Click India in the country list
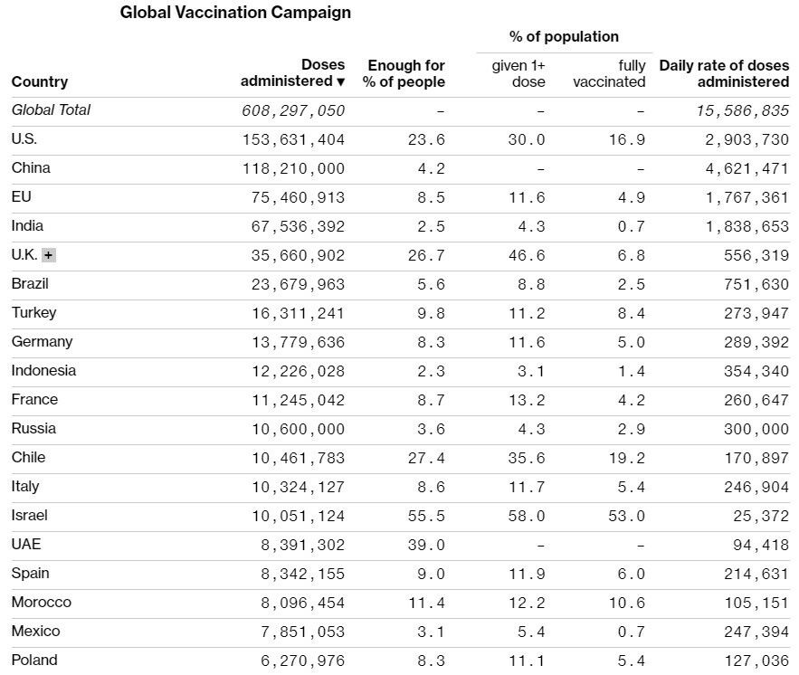The height and width of the screenshot is (675, 799). click(27, 226)
